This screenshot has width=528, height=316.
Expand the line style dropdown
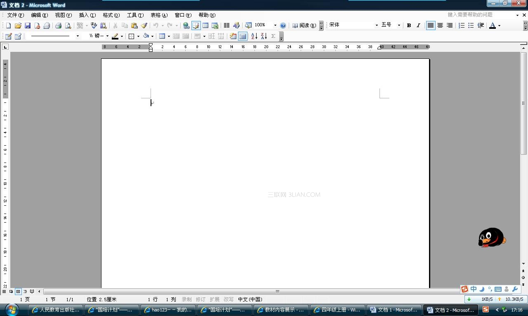pos(78,36)
